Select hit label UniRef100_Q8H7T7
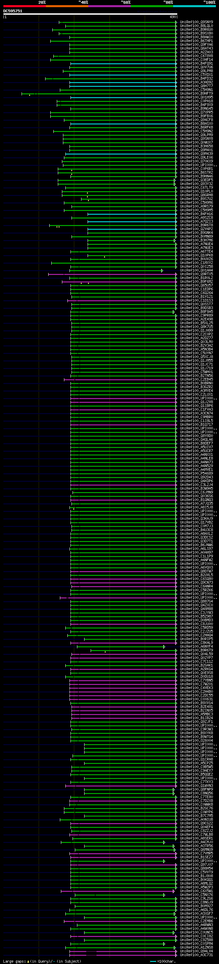The height and width of the screenshot is (964, 219). click(196, 86)
